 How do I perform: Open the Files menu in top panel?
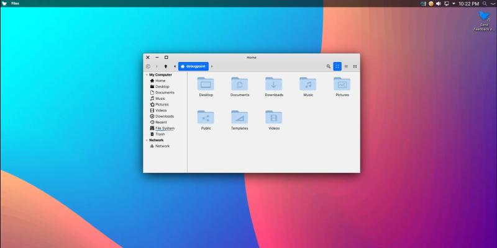pos(15,4)
